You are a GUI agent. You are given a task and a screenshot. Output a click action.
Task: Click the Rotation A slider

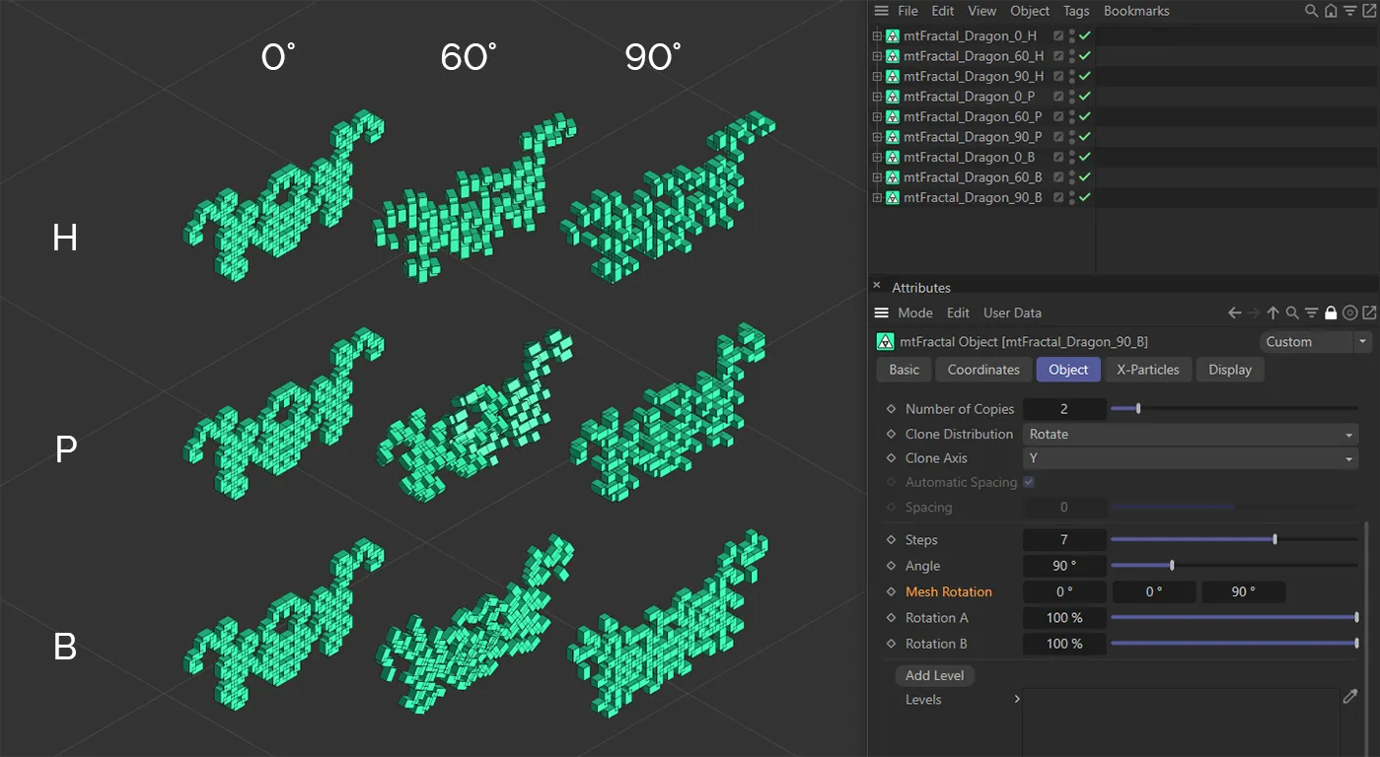[x=1235, y=618]
